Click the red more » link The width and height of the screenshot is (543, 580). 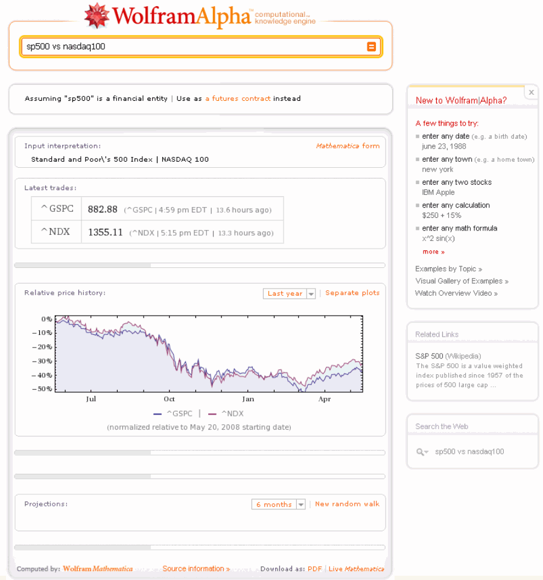click(434, 252)
